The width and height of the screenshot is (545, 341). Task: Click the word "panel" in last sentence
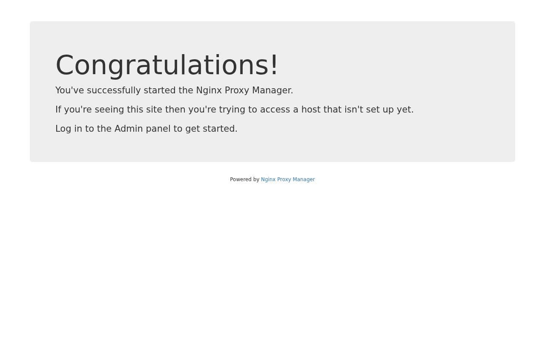(x=158, y=129)
